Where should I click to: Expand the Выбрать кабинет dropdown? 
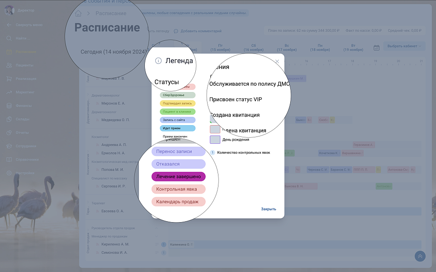point(404,46)
